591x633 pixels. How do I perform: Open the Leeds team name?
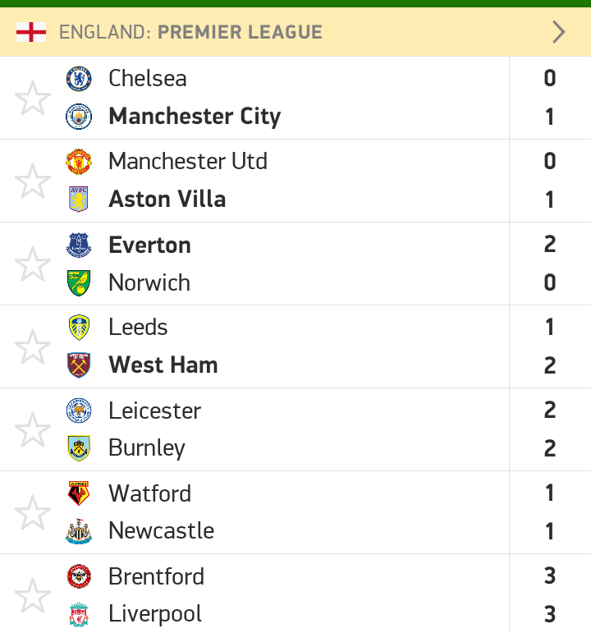point(138,327)
